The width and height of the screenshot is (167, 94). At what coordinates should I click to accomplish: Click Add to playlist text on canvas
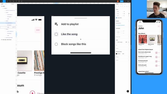(70, 24)
